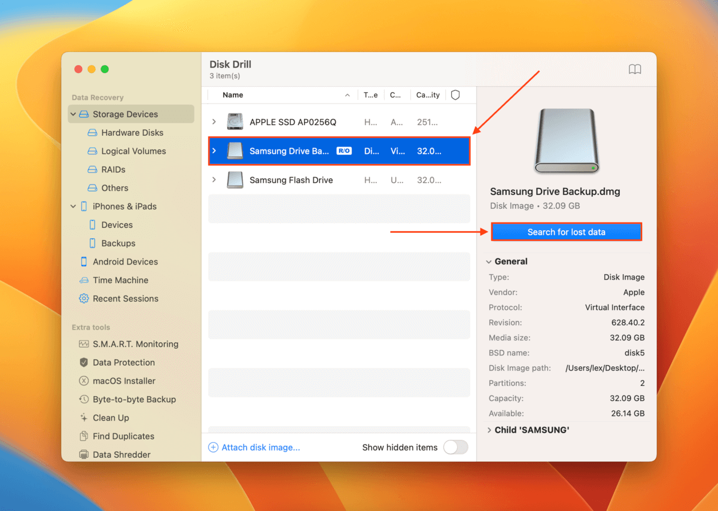Screen dimensions: 718x511
Task: Click the Data Protection shield icon
Action: pos(84,363)
